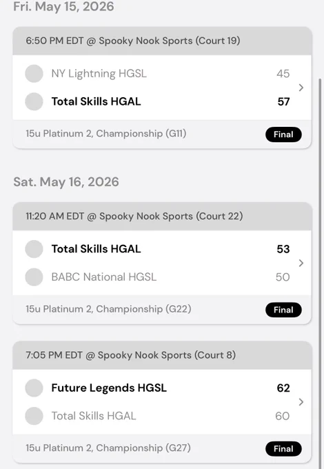Open NY Lightning HGSL team logo placeholder
Image resolution: width=324 pixels, height=469 pixels.
(34, 74)
